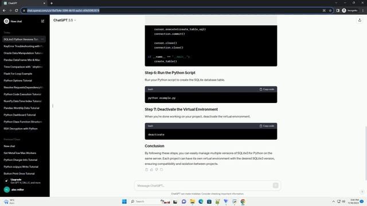Click the ChatGPT logo beside New chat
367x206 pixels.
click(x=6, y=21)
